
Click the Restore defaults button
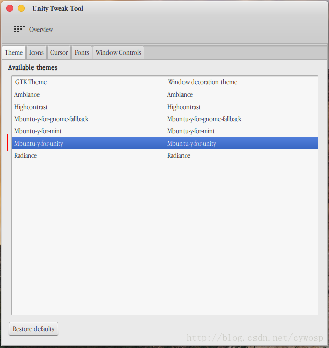33,329
